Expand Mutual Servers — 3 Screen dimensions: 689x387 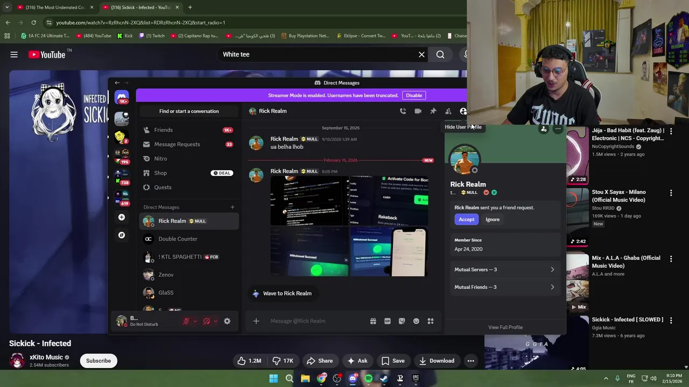point(504,270)
